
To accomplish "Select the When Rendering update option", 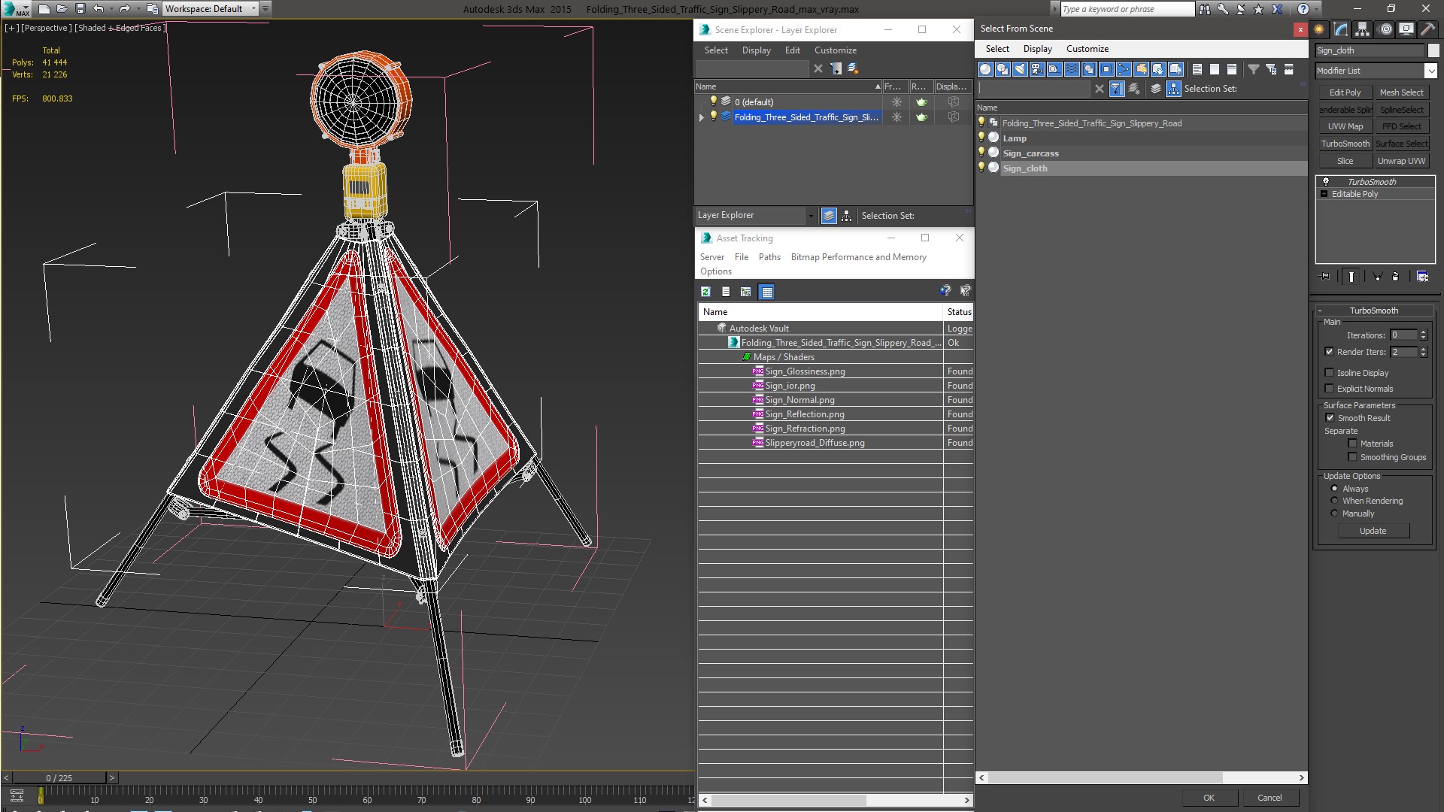I will click(1335, 501).
